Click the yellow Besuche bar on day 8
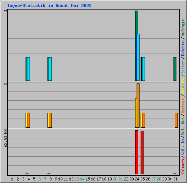Image resolution: width=187 pixels, height=183 pixels. click(48, 120)
